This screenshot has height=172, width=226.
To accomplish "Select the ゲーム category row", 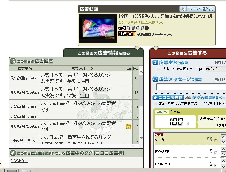I will pos(187,139).
